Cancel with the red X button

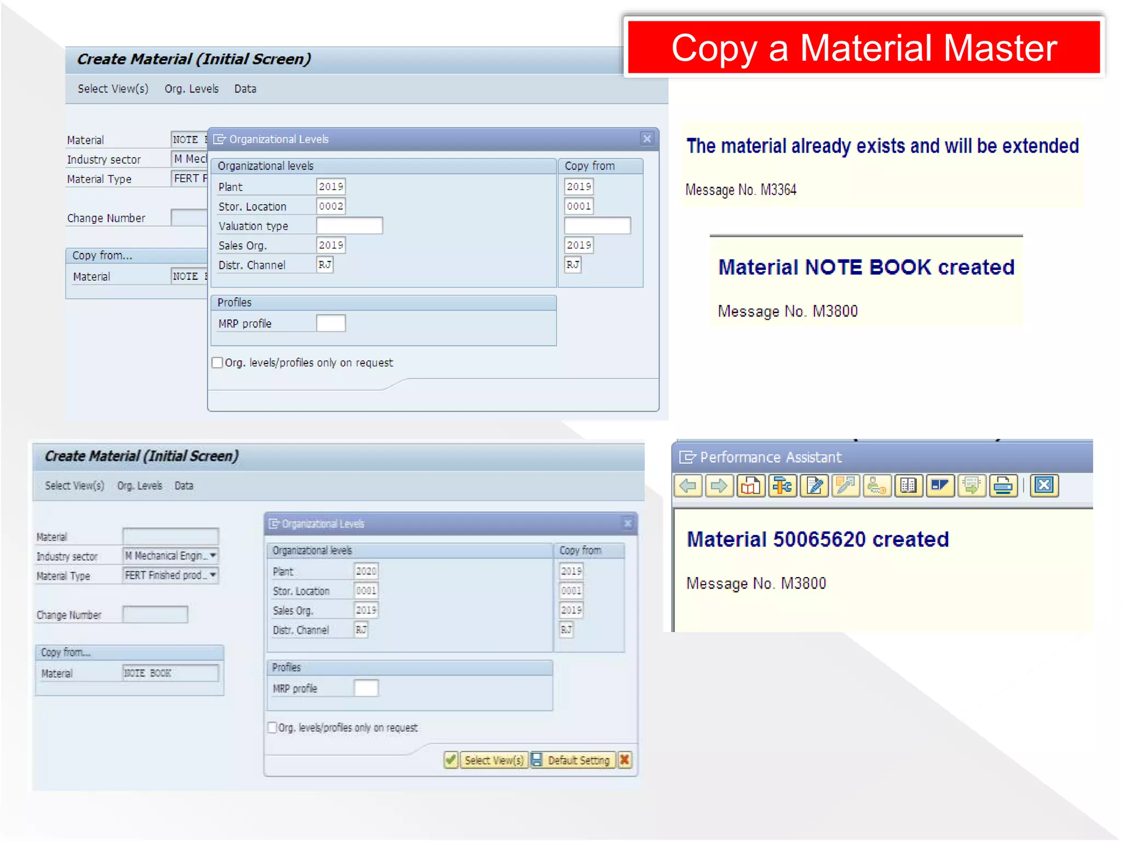click(x=625, y=760)
